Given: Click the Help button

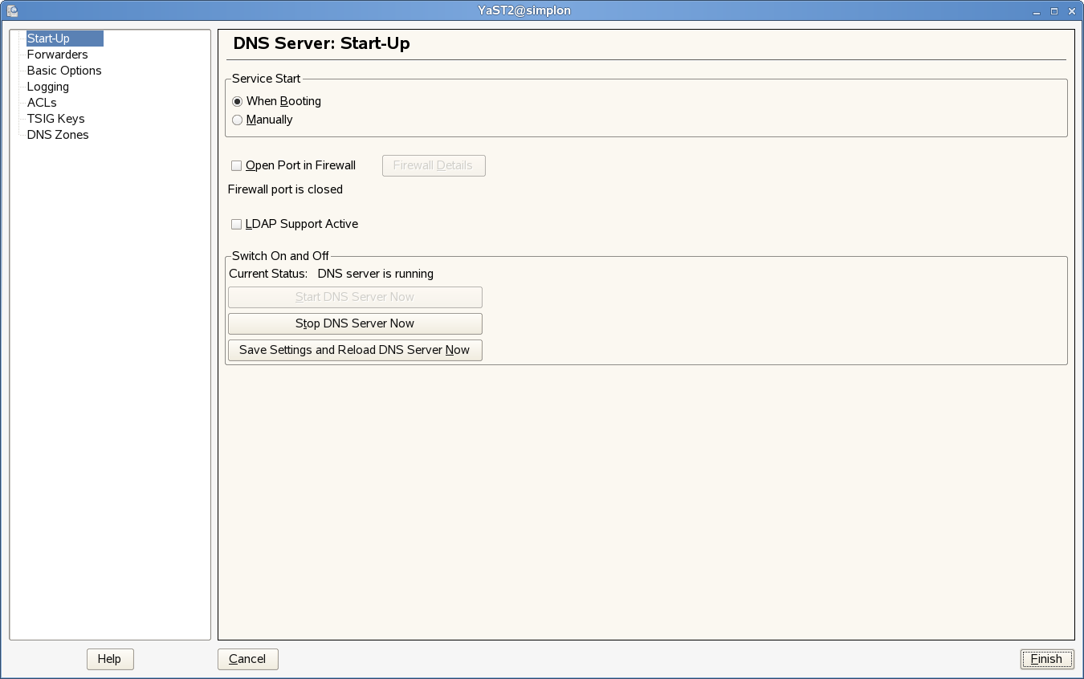Looking at the screenshot, I should 109,659.
